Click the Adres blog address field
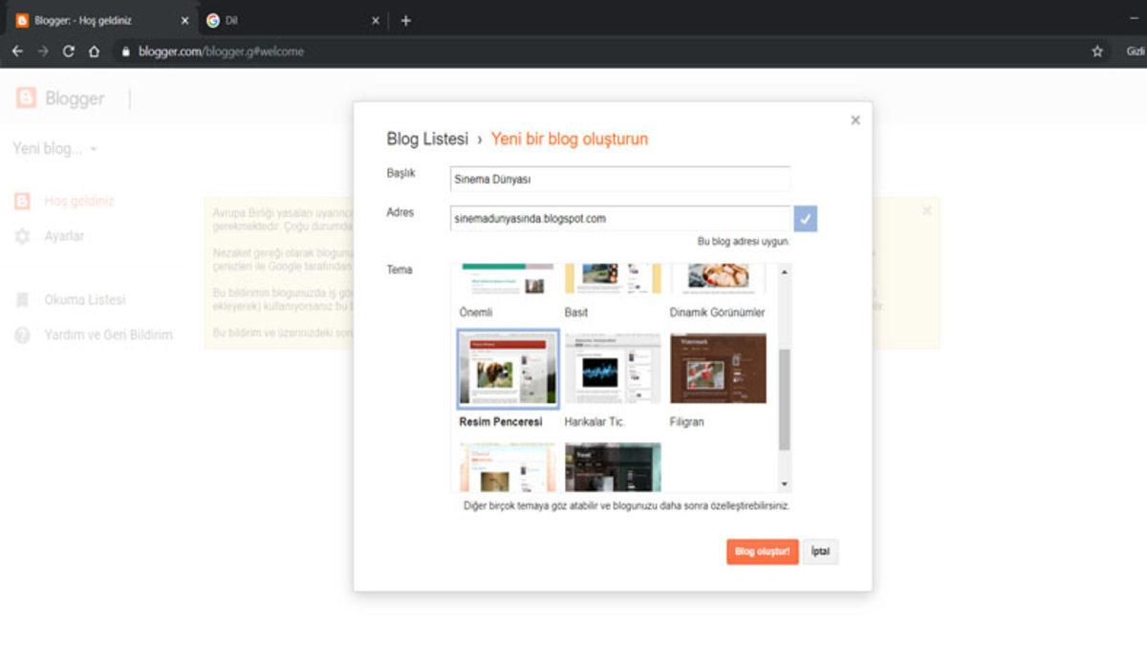The image size is (1147, 645). (x=621, y=219)
